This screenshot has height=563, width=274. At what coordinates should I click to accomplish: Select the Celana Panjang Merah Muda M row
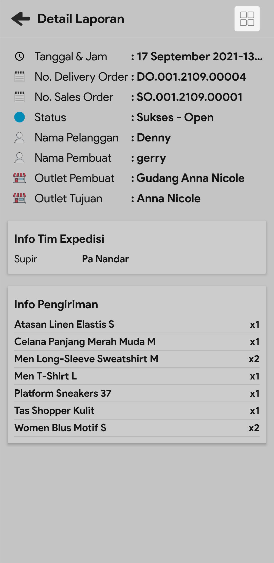(x=85, y=342)
